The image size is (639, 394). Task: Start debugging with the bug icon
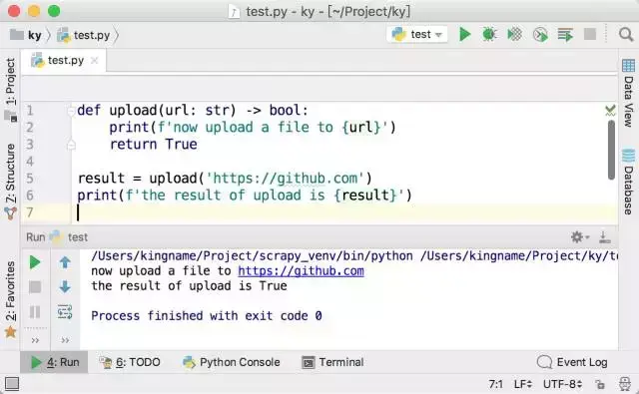point(489,35)
